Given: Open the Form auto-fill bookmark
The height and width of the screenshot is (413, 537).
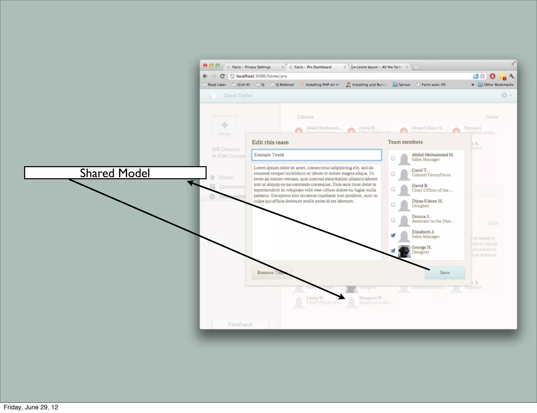Looking at the screenshot, I should 431,85.
